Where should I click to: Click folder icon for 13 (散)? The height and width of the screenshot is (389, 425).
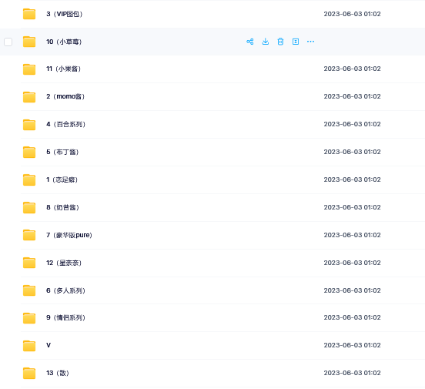tap(29, 374)
